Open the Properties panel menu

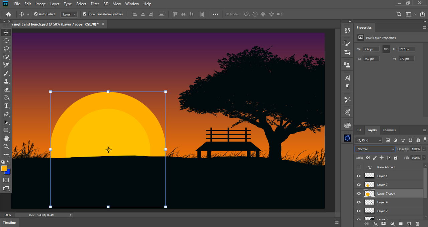pos(424,28)
